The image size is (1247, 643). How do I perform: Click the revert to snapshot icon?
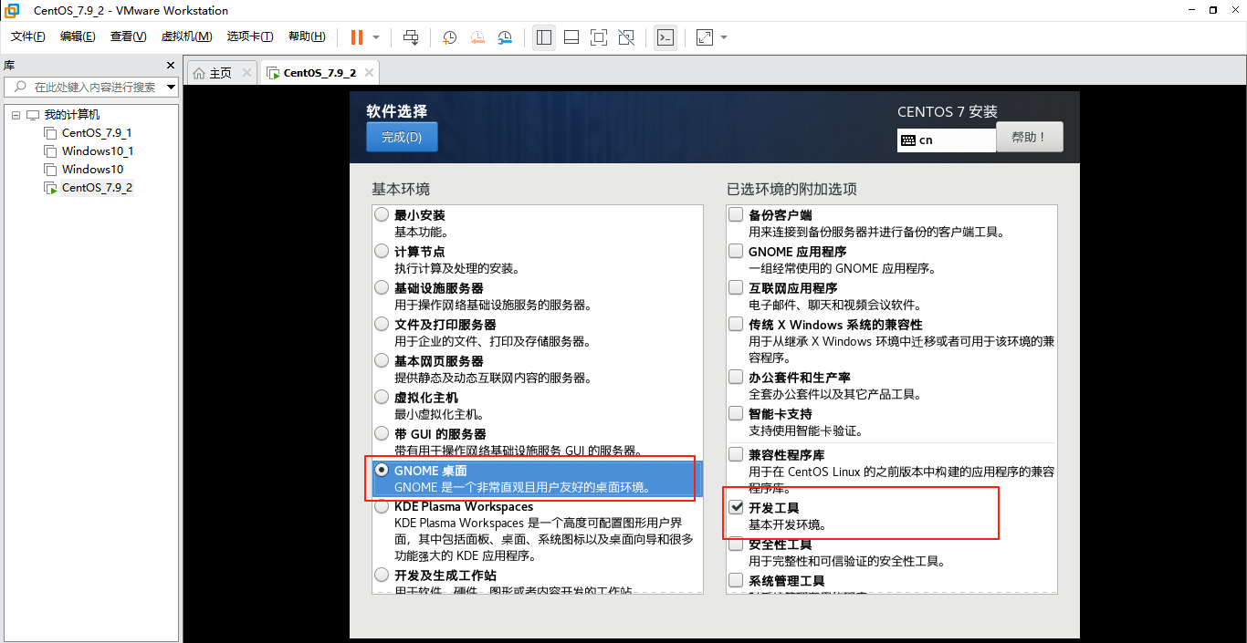click(477, 37)
